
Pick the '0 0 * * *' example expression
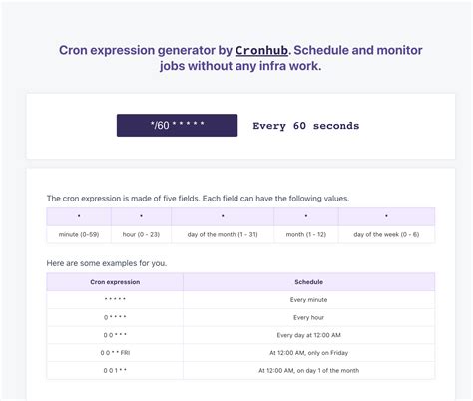pyautogui.click(x=115, y=335)
